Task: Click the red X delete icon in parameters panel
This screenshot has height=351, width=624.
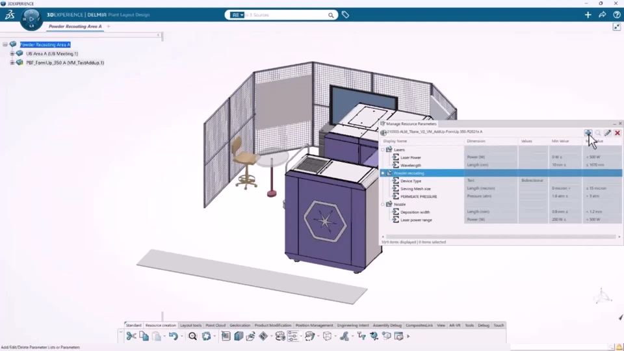Action: 617,133
